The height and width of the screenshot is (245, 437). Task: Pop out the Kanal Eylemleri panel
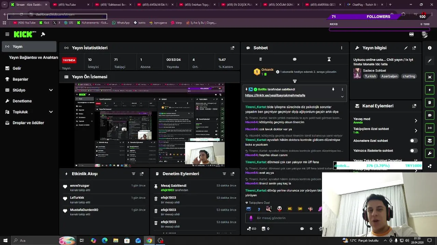tap(414, 106)
